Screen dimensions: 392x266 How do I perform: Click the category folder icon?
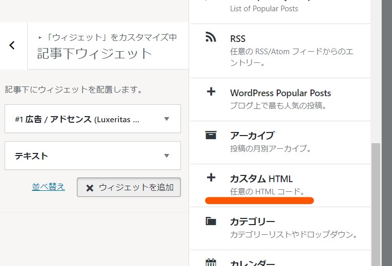[x=211, y=221]
